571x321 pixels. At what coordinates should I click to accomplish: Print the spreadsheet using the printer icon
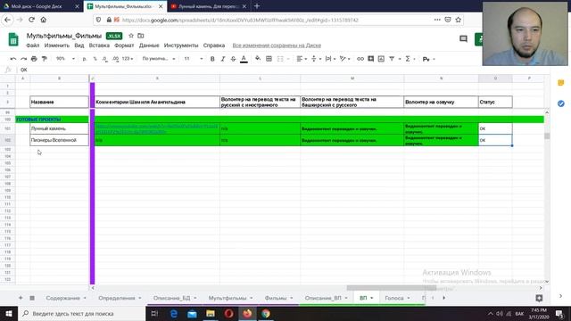coord(34,59)
